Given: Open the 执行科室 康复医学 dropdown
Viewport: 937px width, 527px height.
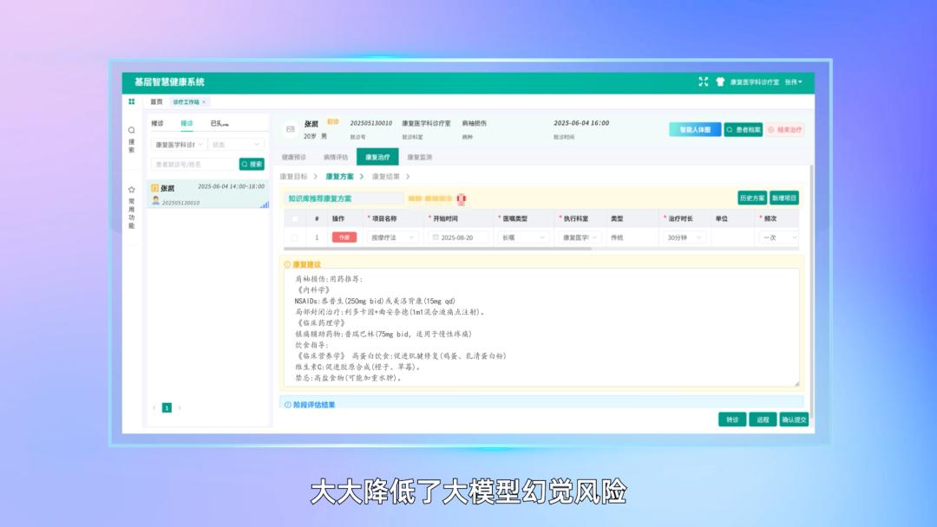Looking at the screenshot, I should click(580, 237).
